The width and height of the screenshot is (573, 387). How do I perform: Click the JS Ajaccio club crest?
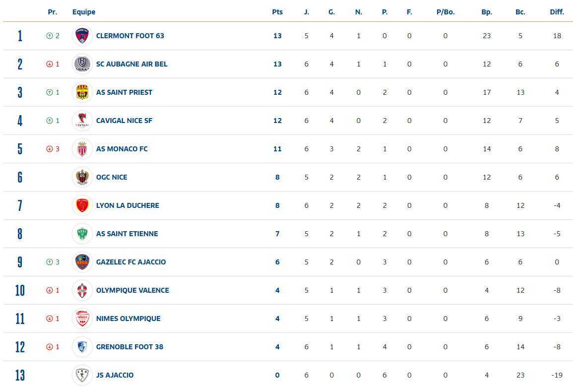[82, 375]
